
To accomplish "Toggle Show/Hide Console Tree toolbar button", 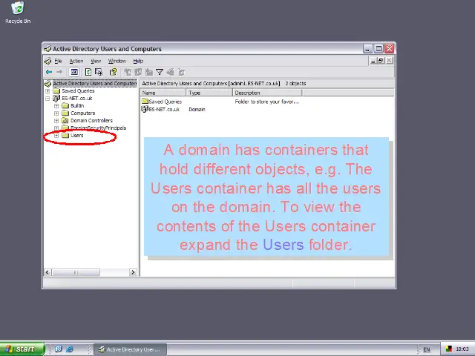I will coord(74,72).
